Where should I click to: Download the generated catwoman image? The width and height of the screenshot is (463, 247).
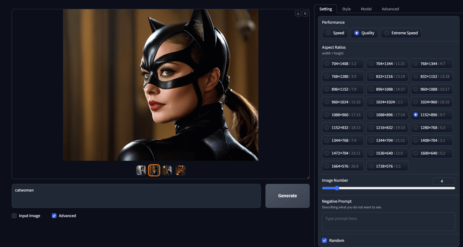(298, 13)
